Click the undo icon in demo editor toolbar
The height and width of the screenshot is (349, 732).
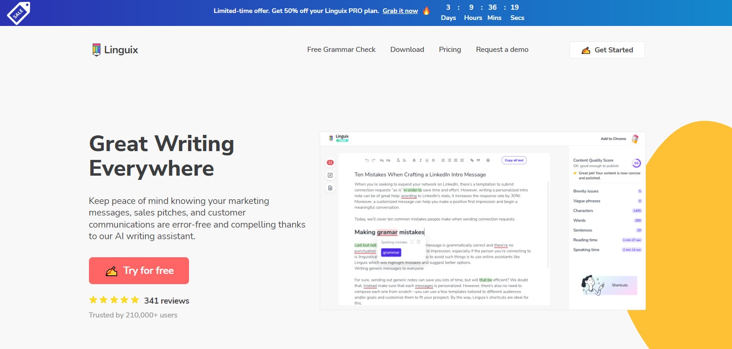click(x=367, y=160)
